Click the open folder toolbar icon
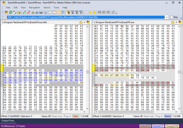183x128 pixels. 19,12
